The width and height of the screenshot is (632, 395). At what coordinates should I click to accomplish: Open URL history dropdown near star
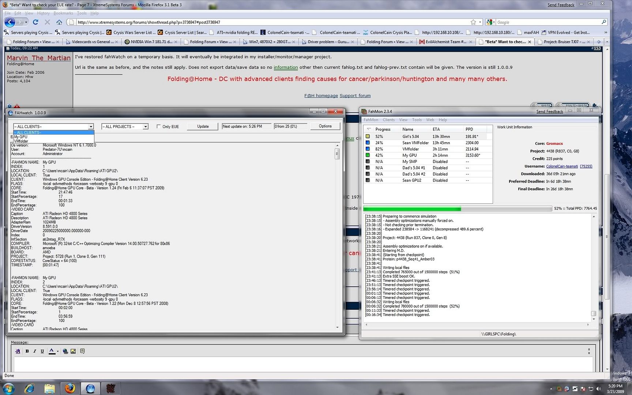click(x=480, y=22)
